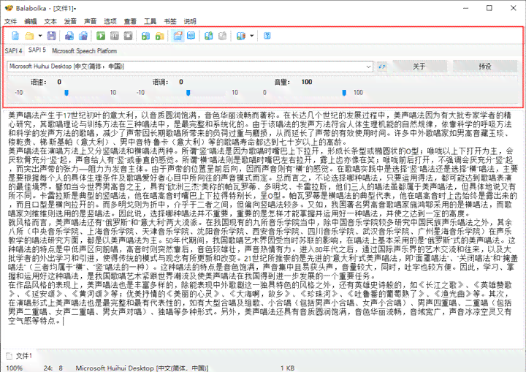Place the cursor at the text end after 空气感等特点。
Screen dimensions: 526x372
(x=64, y=321)
